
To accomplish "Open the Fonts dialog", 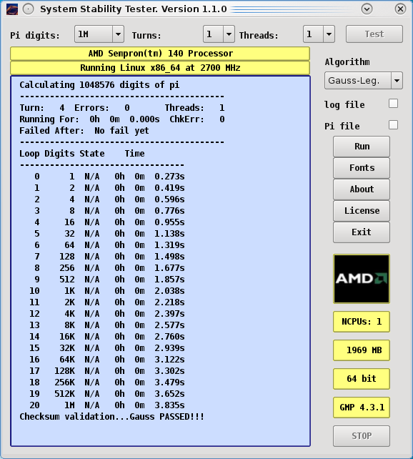I will coord(362,168).
